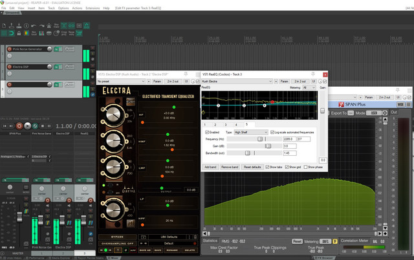Viewport: 414px width, 260px height.
Task: Click SPAN Plus hamburger menu icon
Action: coord(408,105)
